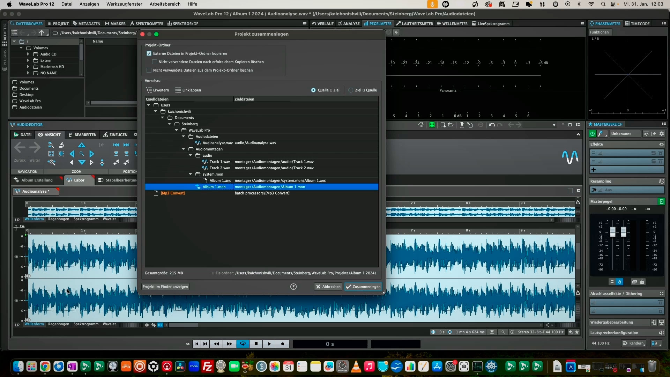Click the stop transport button

[x=256, y=344]
